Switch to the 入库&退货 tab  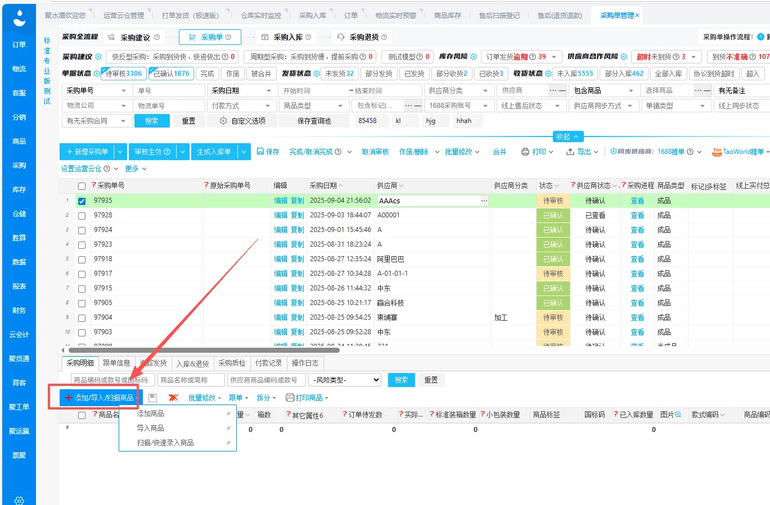(x=192, y=363)
